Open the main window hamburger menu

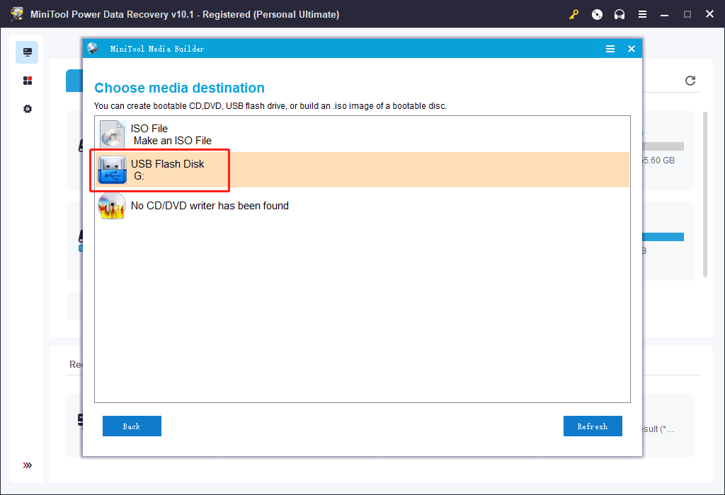pyautogui.click(x=642, y=14)
